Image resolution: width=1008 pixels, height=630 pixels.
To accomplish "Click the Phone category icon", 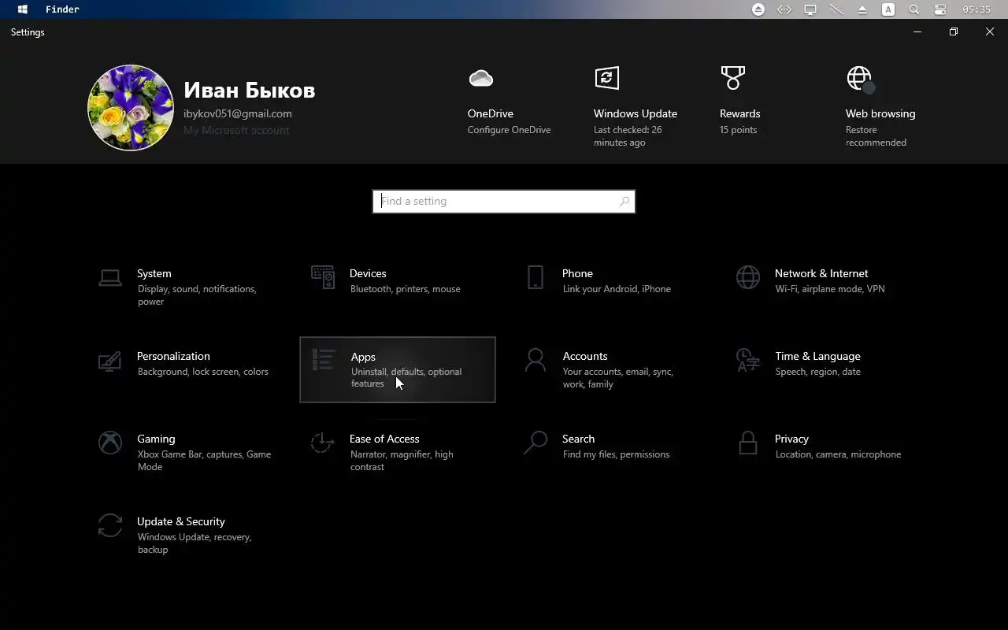I will 535,277.
